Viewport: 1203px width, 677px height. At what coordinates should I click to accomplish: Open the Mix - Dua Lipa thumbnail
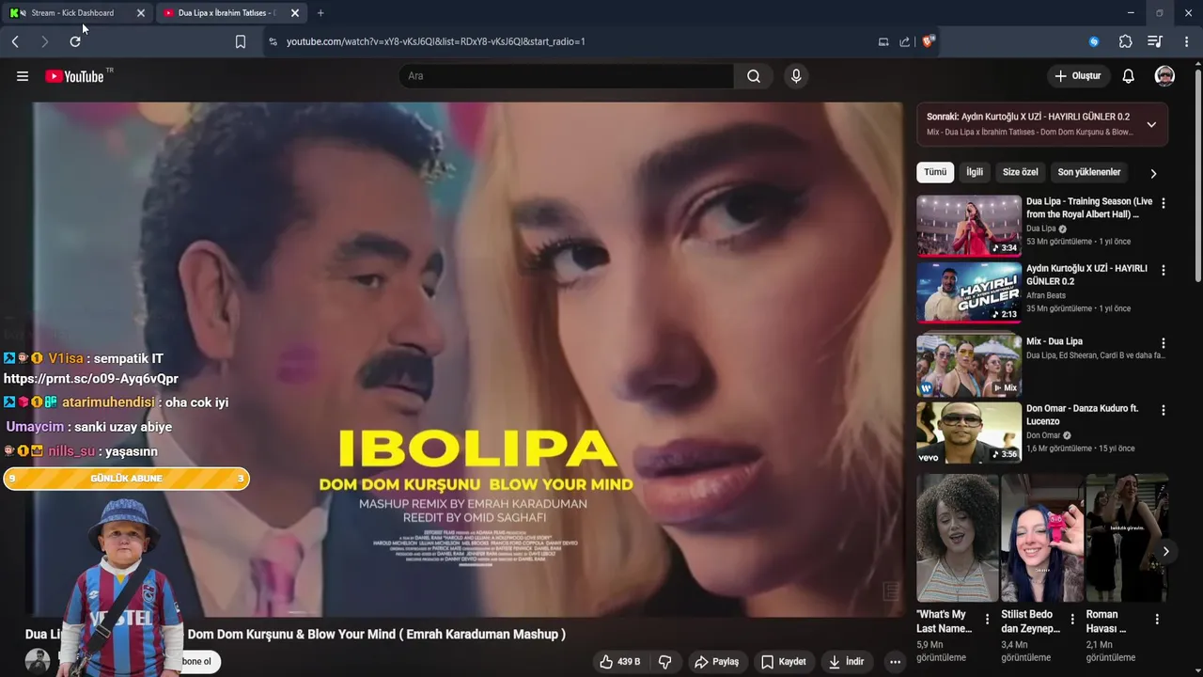point(969,366)
